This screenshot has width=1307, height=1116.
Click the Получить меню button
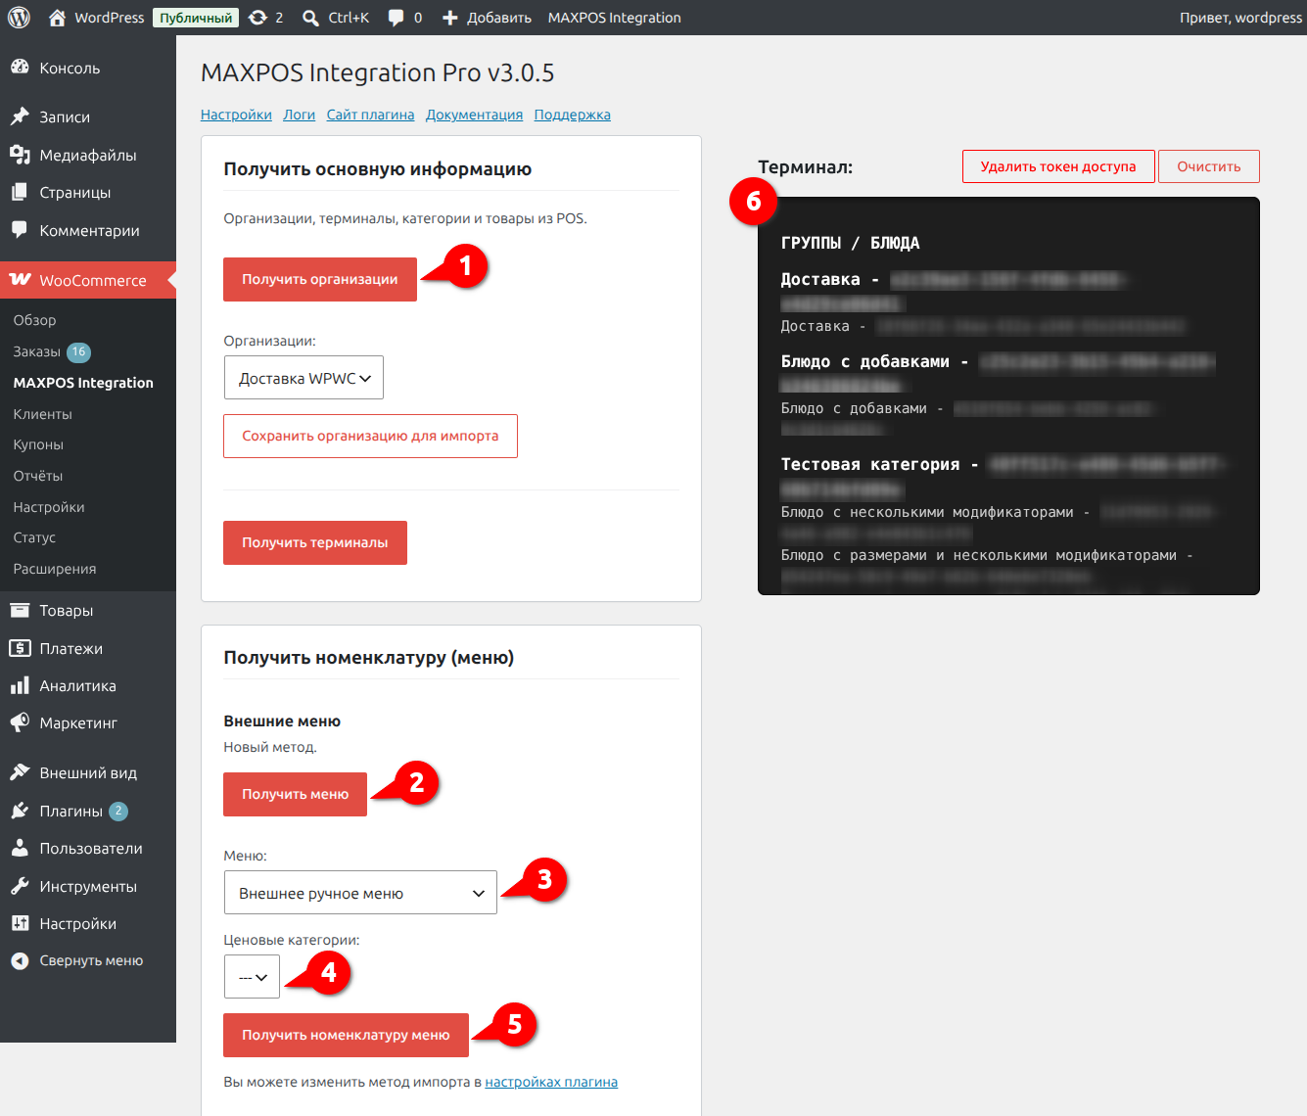point(295,794)
